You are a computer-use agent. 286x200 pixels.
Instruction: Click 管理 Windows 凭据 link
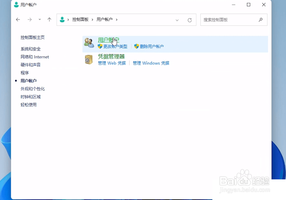point(151,63)
